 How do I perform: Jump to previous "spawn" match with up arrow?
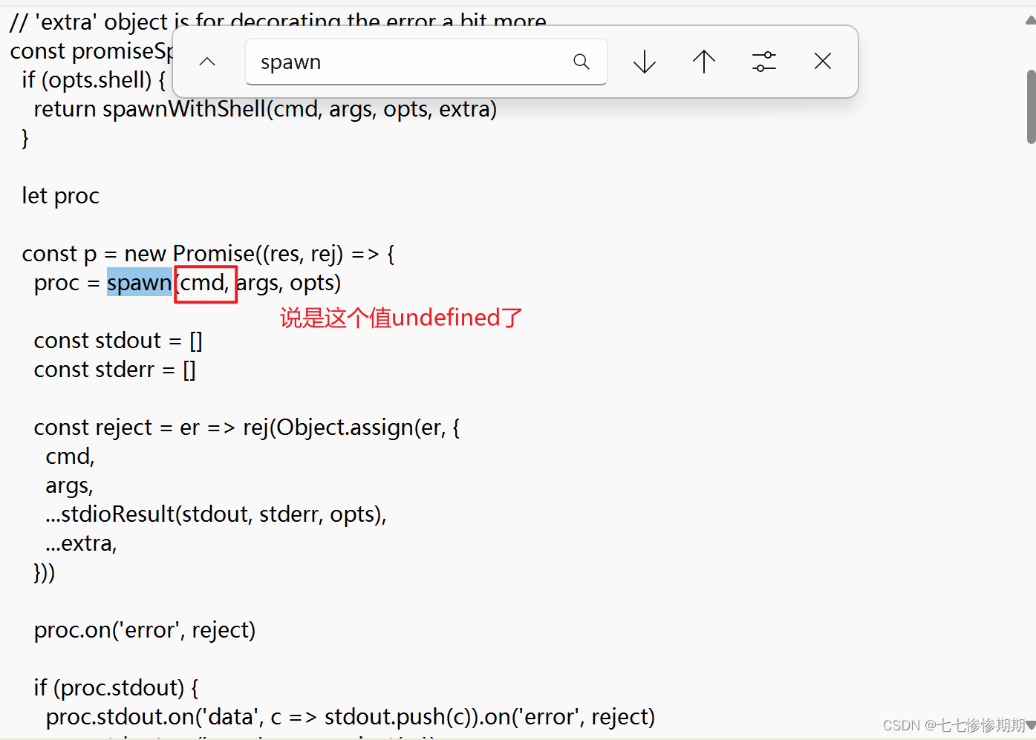pyautogui.click(x=703, y=62)
